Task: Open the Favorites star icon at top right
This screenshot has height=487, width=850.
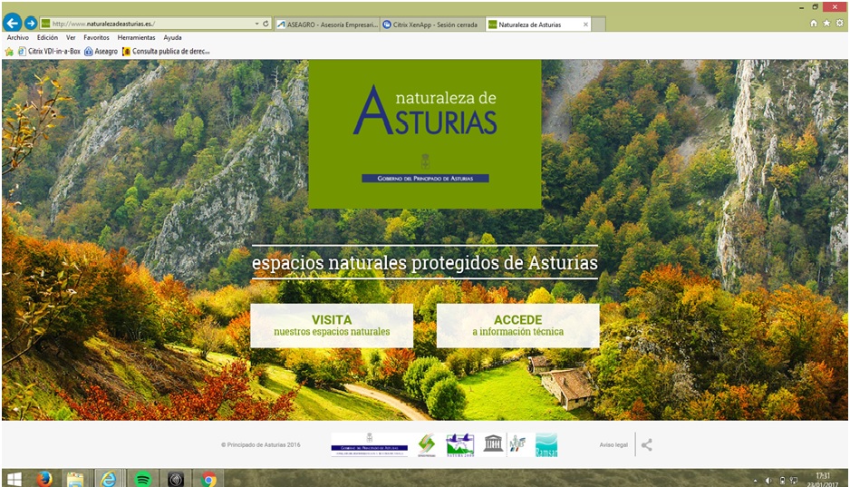Action: 826,24
